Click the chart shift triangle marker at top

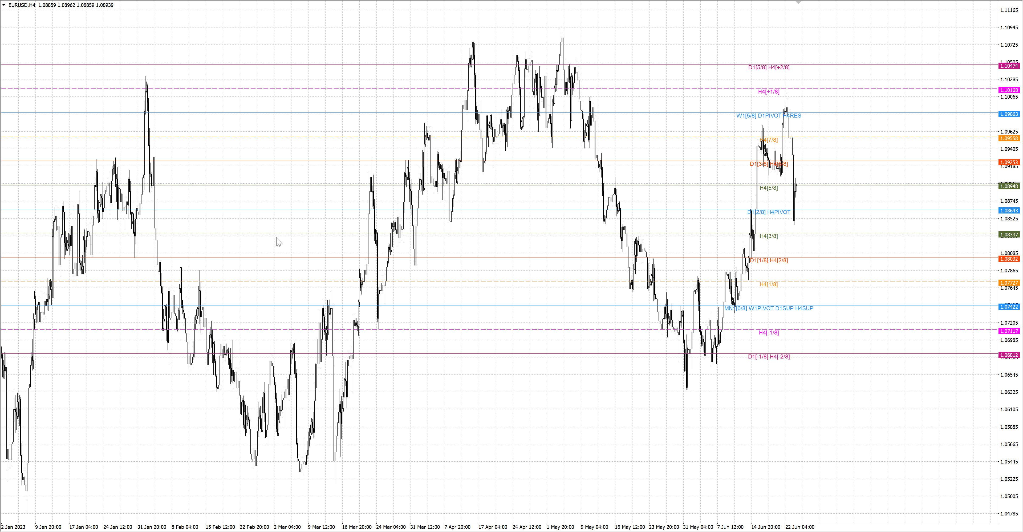pyautogui.click(x=798, y=2)
